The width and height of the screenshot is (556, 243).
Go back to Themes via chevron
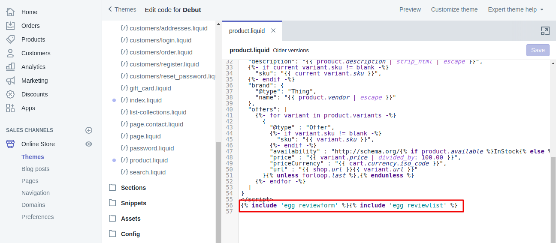point(110,9)
